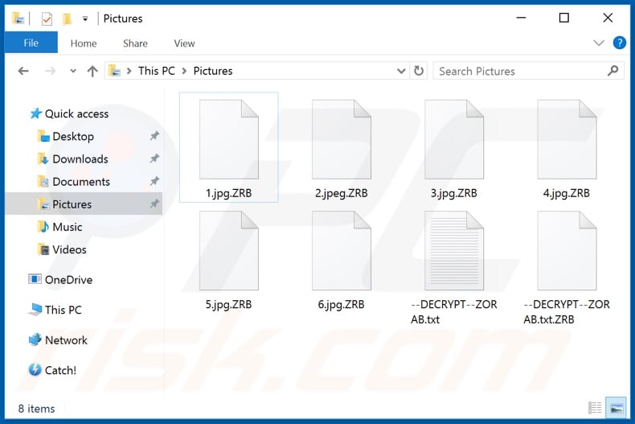This screenshot has width=635, height=424.
Task: Click the search magnifier icon
Action: tap(613, 71)
